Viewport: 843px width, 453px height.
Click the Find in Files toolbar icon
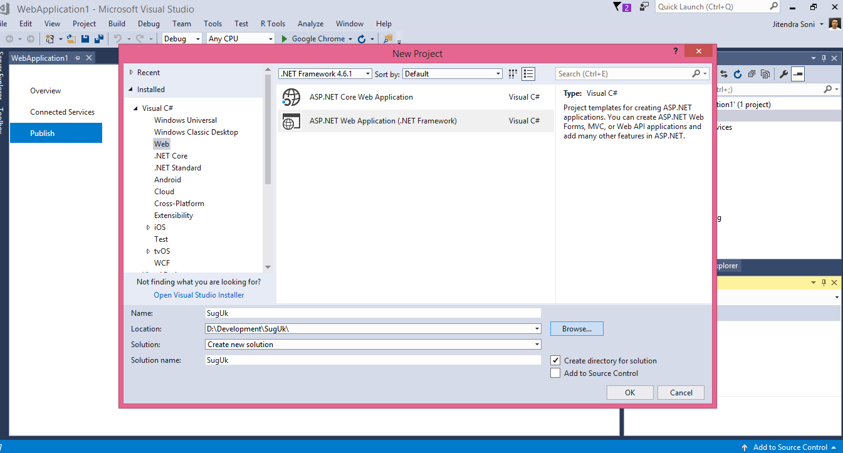pyautogui.click(x=387, y=39)
